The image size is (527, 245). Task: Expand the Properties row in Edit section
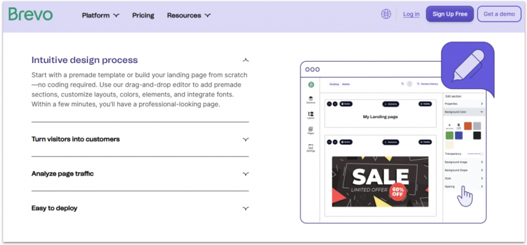tap(464, 104)
